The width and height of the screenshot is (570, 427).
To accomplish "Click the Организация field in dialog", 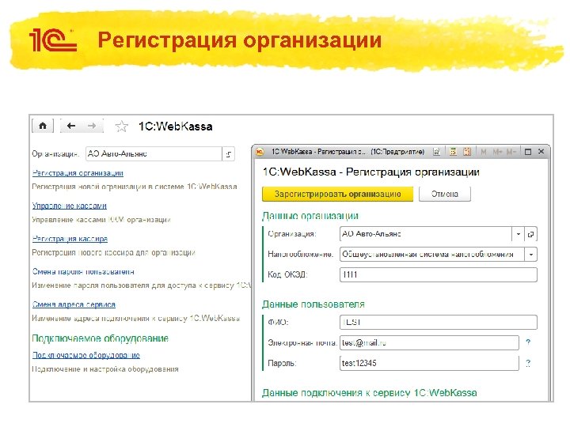I will click(426, 234).
